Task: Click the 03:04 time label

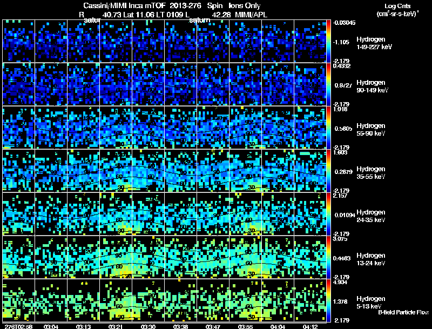Action: click(x=51, y=326)
